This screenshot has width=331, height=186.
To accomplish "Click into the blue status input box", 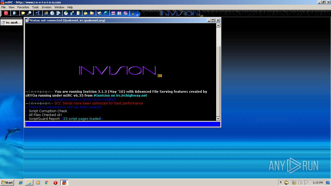I will point(123,124).
